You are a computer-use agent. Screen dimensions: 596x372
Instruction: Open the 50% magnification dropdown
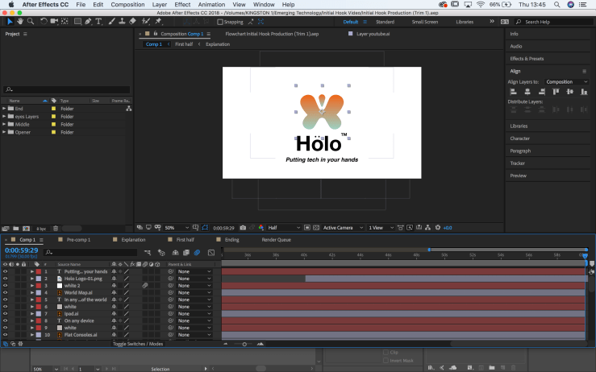pyautogui.click(x=177, y=228)
